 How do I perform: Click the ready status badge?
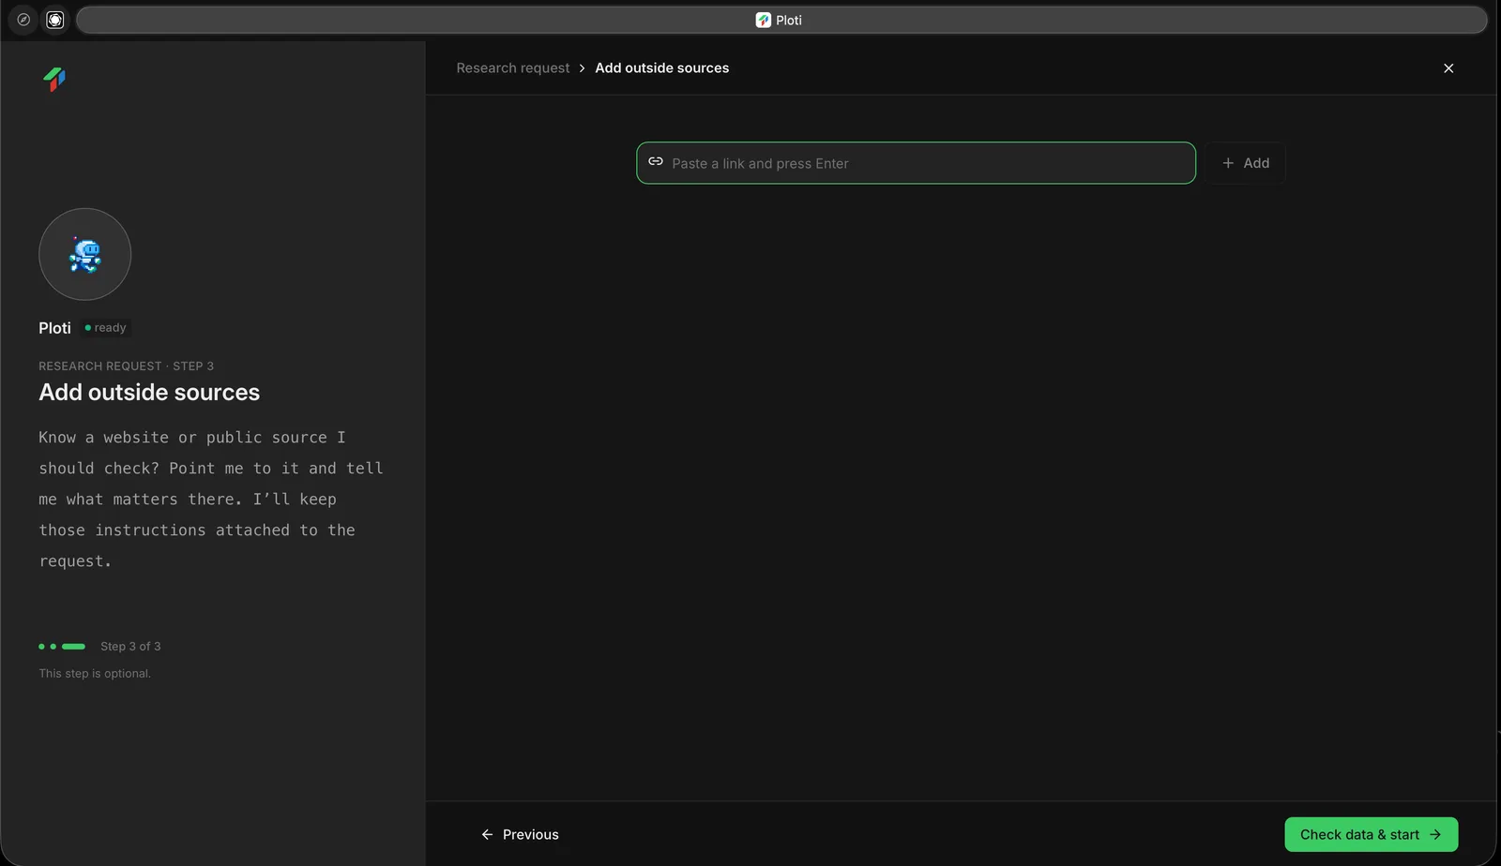point(105,328)
